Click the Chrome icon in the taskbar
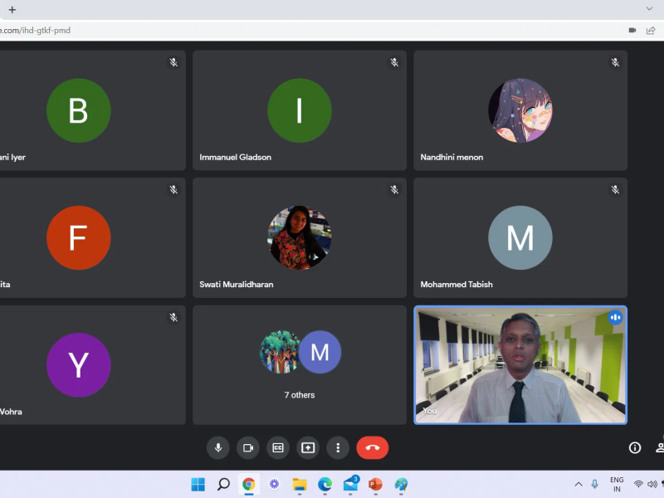Screen dimensions: 664x498 248,484
